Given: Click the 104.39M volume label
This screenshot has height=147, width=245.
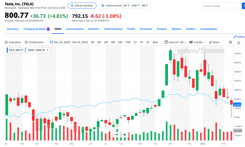Looking at the screenshot, I should pos(238,131).
